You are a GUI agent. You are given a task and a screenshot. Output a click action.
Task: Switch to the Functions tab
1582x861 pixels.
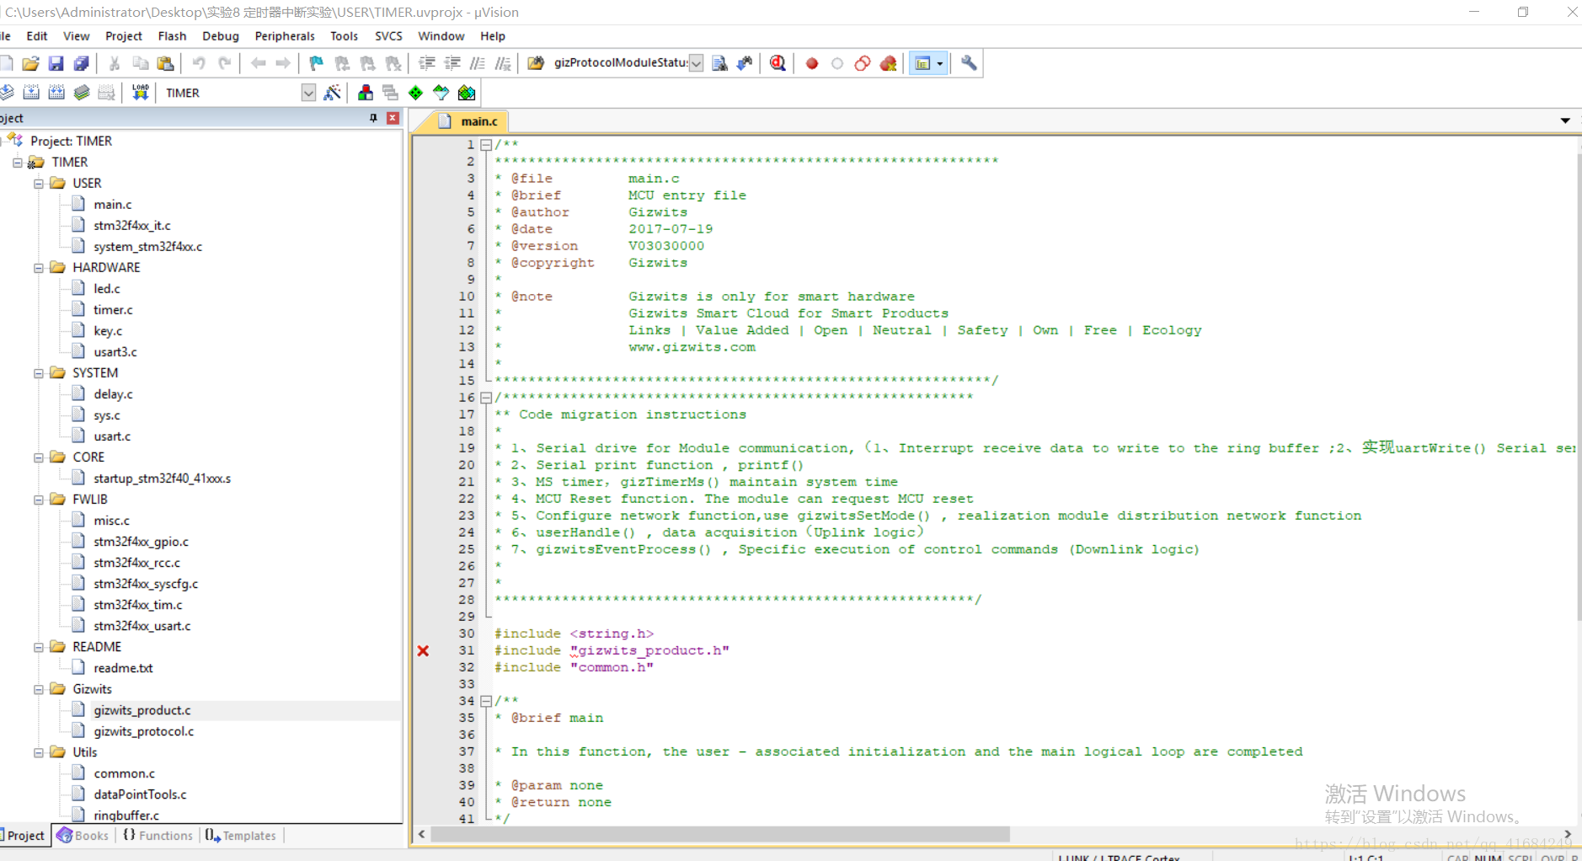coord(158,836)
